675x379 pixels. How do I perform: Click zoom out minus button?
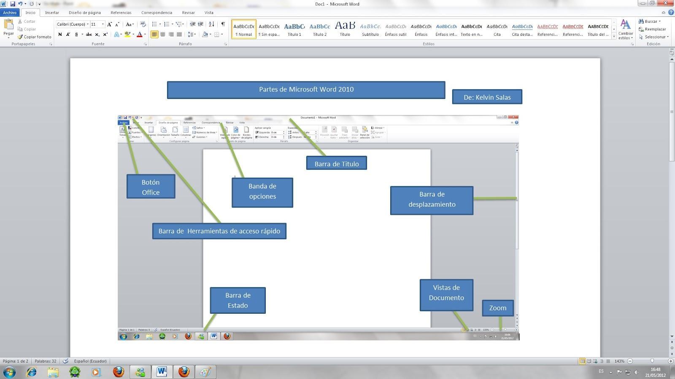(630, 361)
